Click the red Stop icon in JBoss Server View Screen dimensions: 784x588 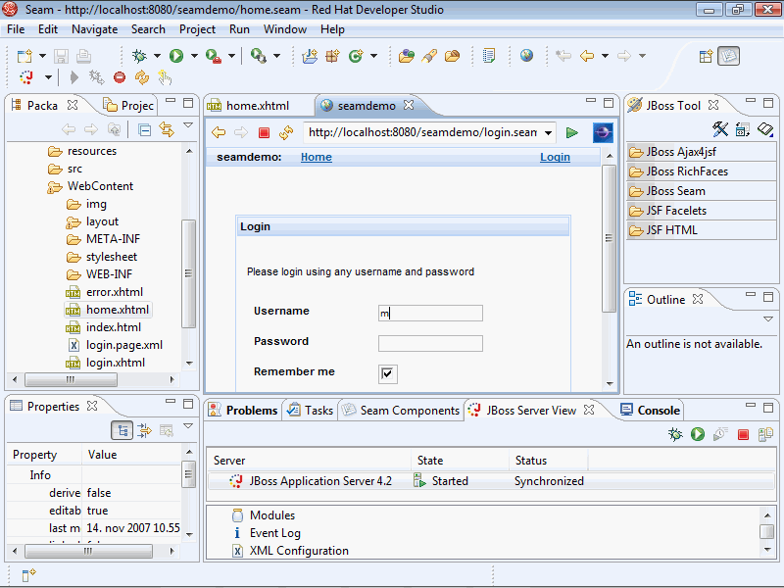pyautogui.click(x=743, y=434)
